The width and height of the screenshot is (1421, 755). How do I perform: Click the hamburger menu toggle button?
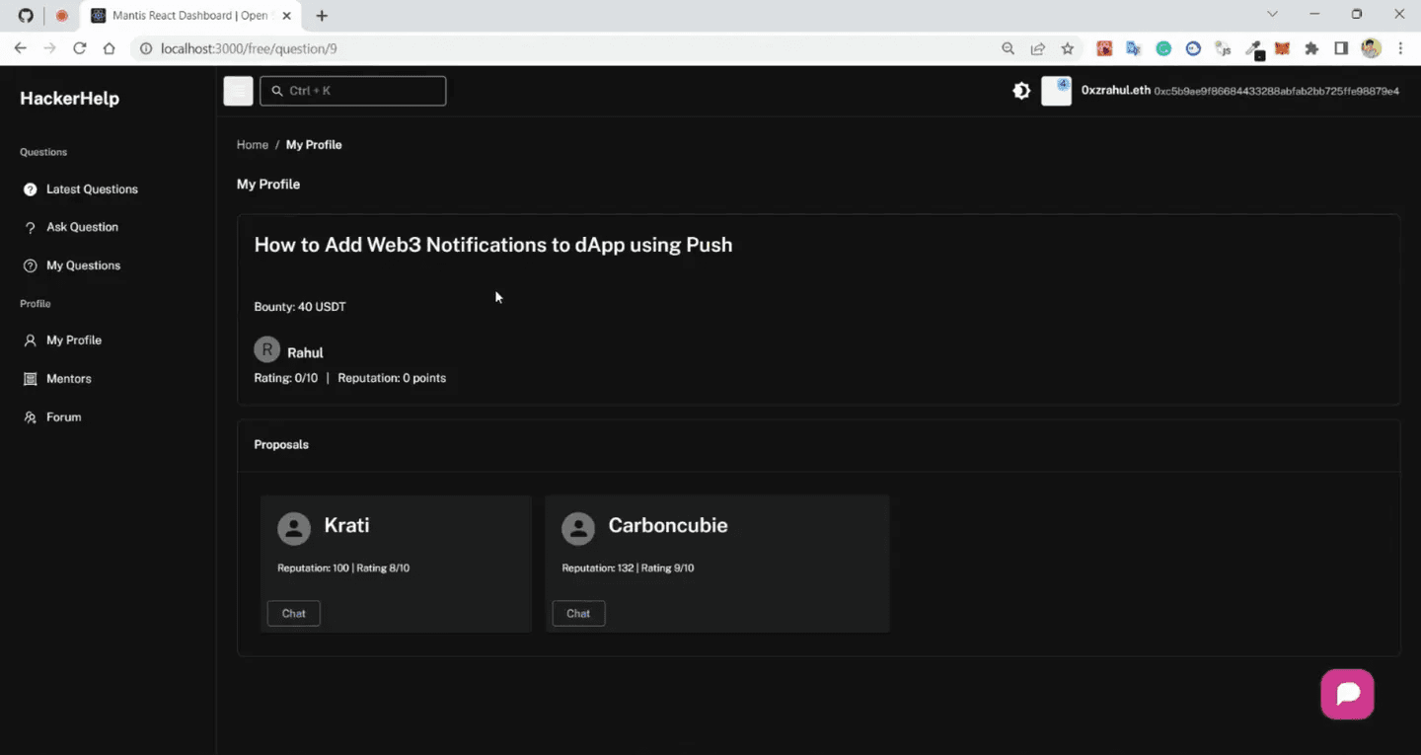pos(238,91)
